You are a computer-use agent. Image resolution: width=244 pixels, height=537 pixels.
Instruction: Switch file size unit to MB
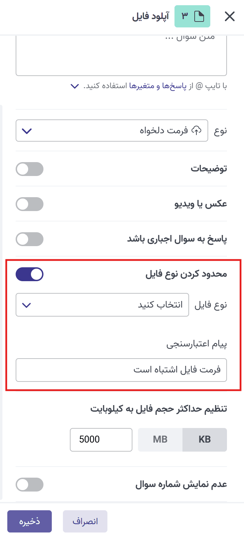click(x=160, y=440)
